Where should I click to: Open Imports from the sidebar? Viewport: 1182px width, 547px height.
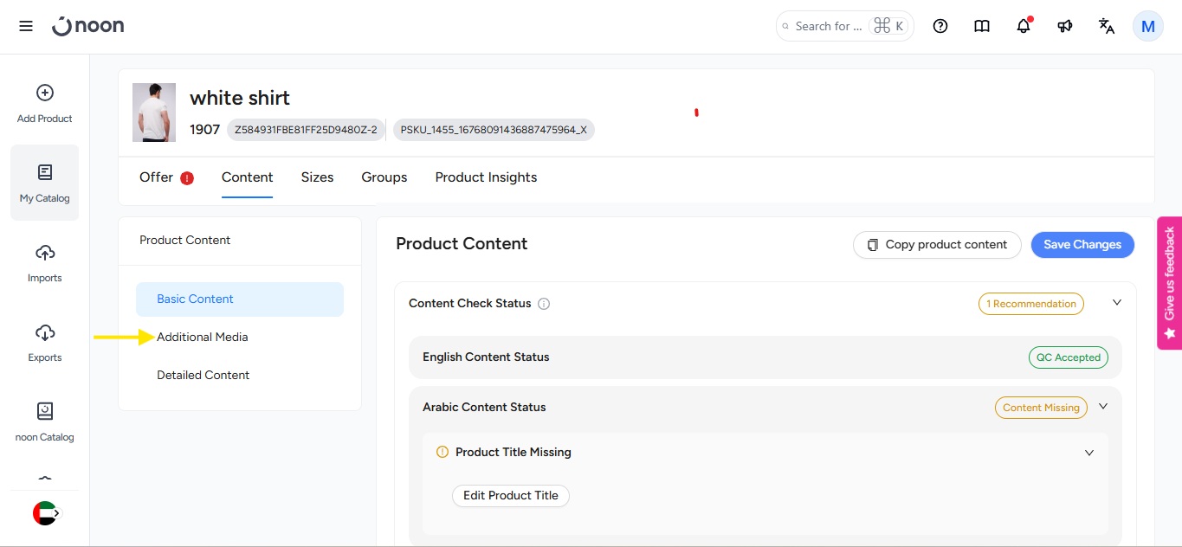tap(45, 263)
